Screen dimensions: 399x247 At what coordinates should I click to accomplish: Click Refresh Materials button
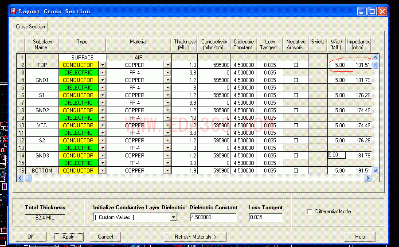[x=195, y=237]
